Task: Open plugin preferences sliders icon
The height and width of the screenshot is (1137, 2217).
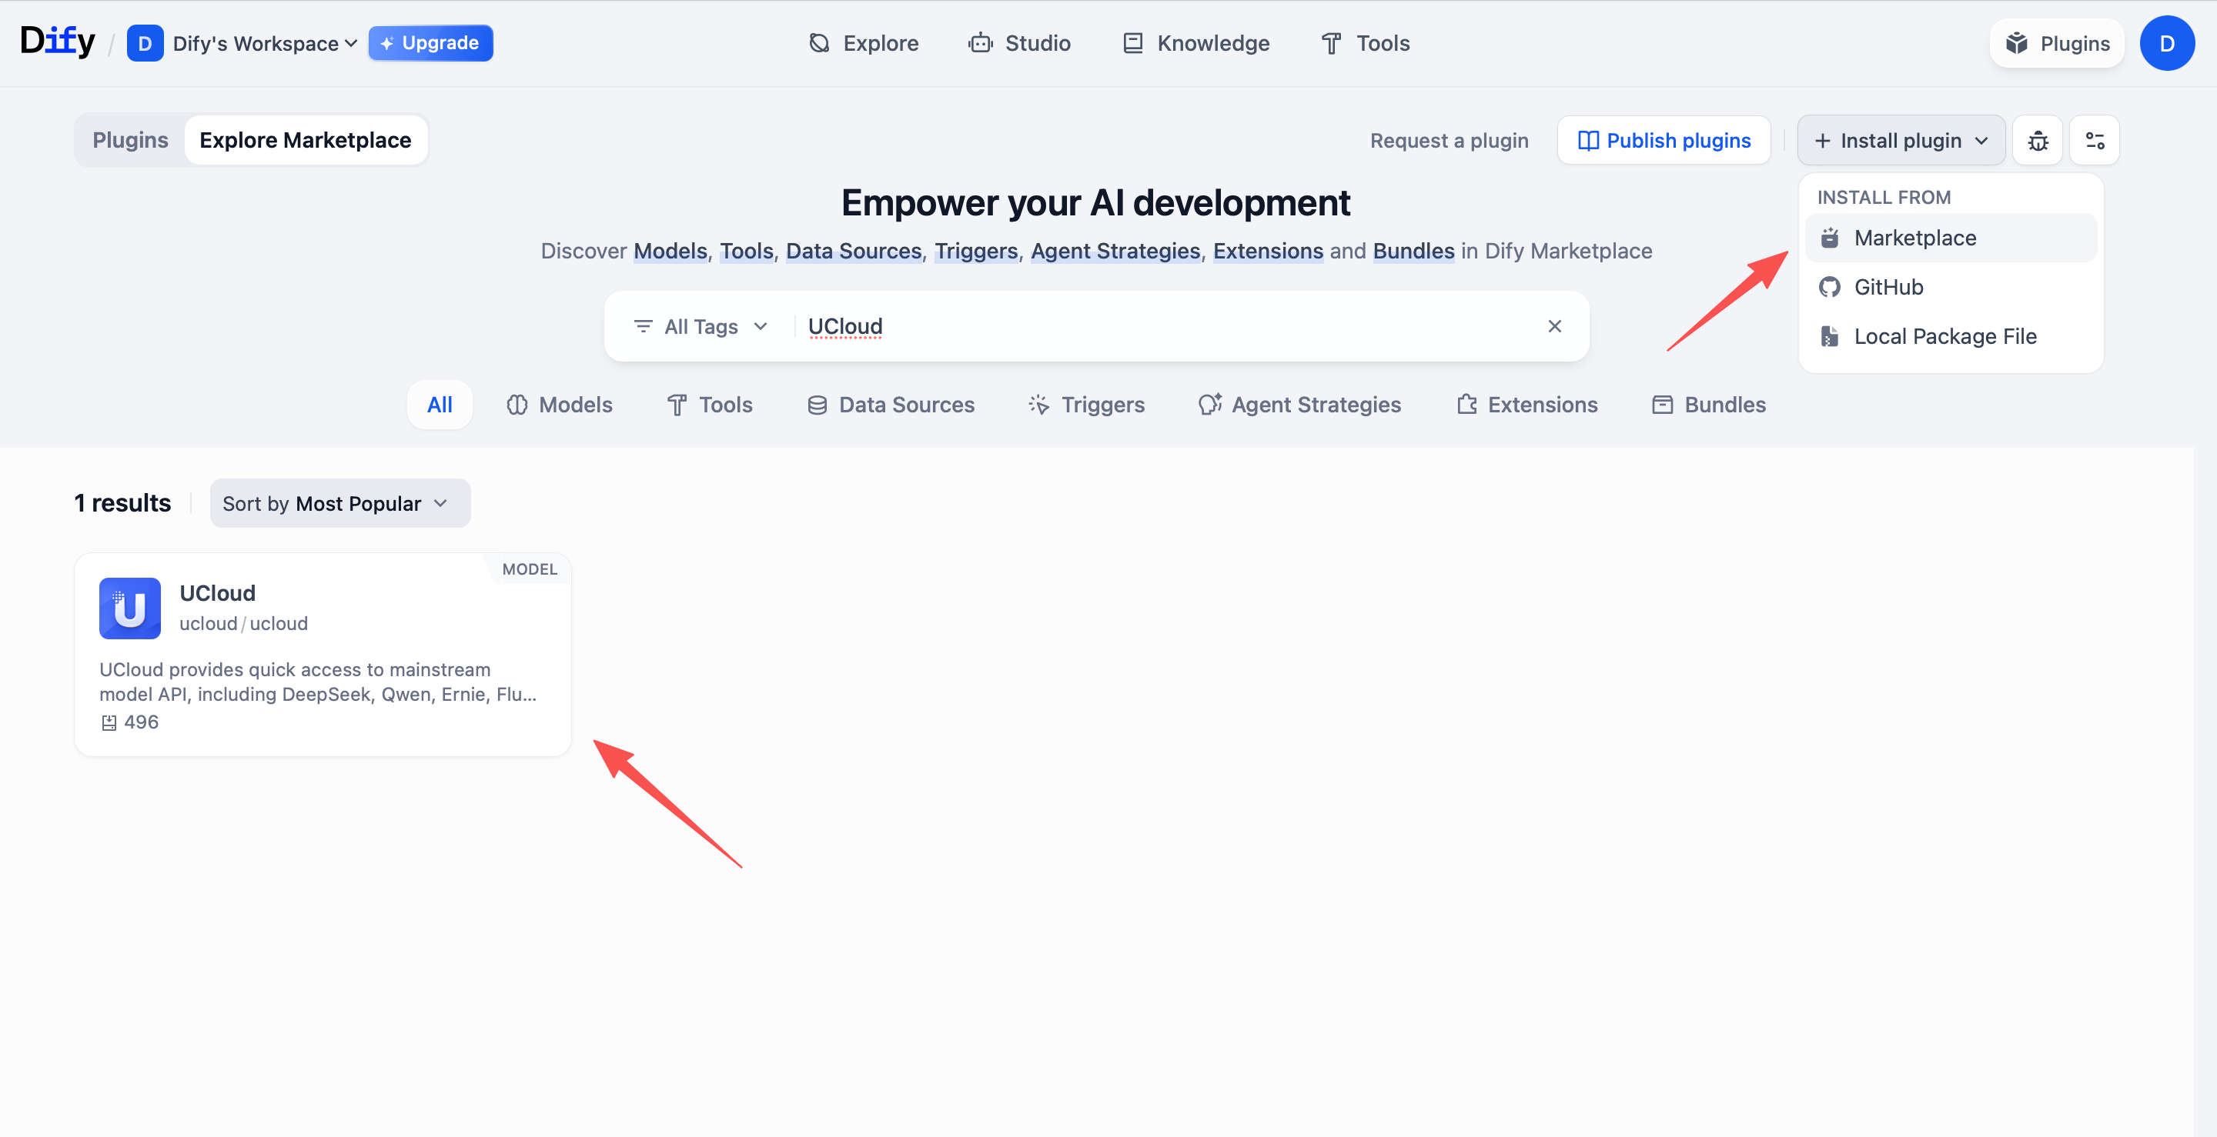Action: [2094, 140]
